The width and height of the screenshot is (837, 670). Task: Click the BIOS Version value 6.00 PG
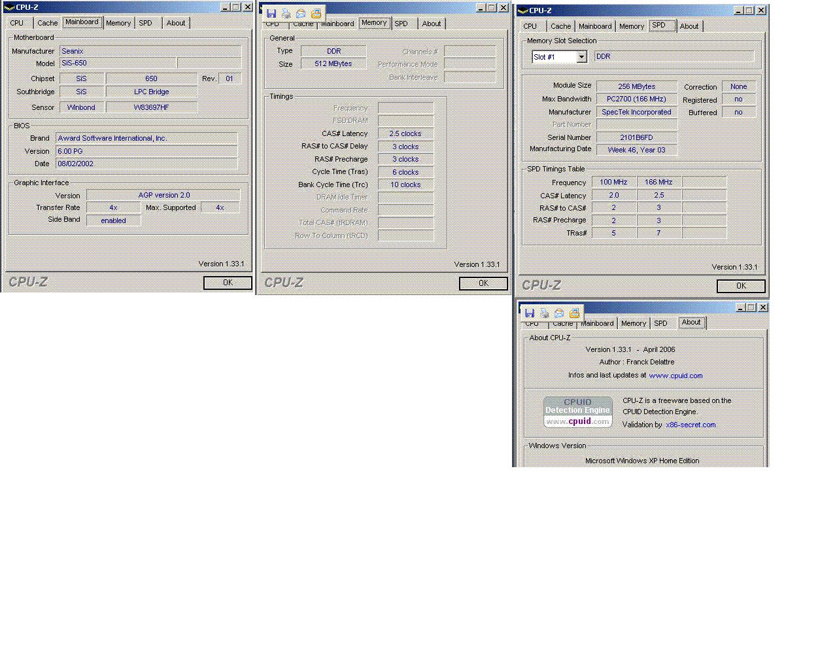146,151
